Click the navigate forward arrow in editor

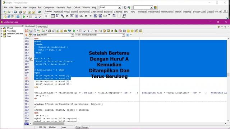[x=225, y=27]
